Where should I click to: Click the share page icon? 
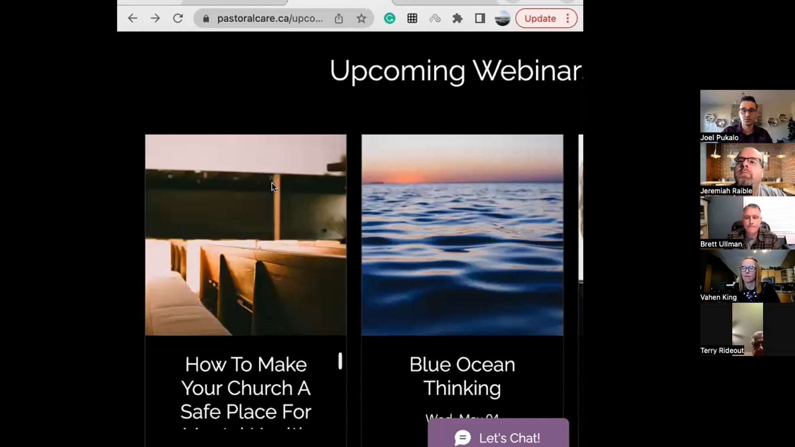click(x=339, y=19)
